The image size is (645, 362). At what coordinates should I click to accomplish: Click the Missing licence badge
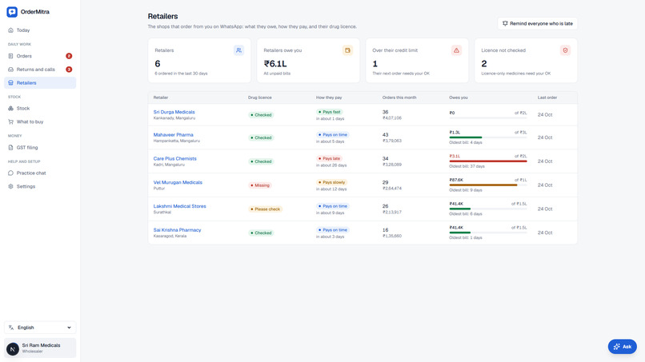(260, 185)
